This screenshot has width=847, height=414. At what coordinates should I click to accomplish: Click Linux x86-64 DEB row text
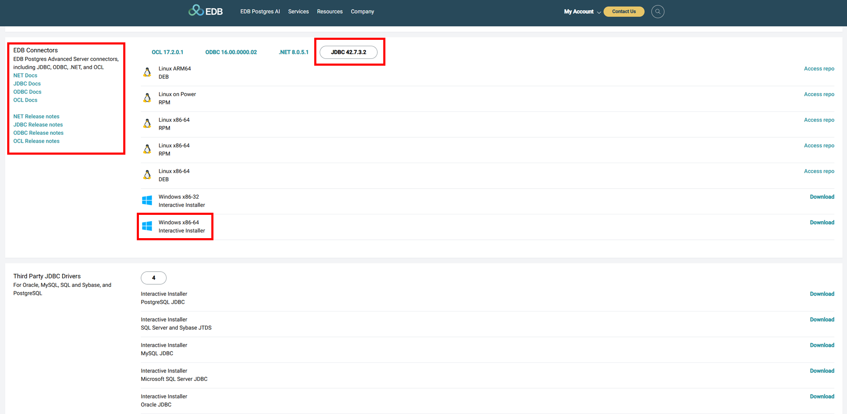(174, 175)
